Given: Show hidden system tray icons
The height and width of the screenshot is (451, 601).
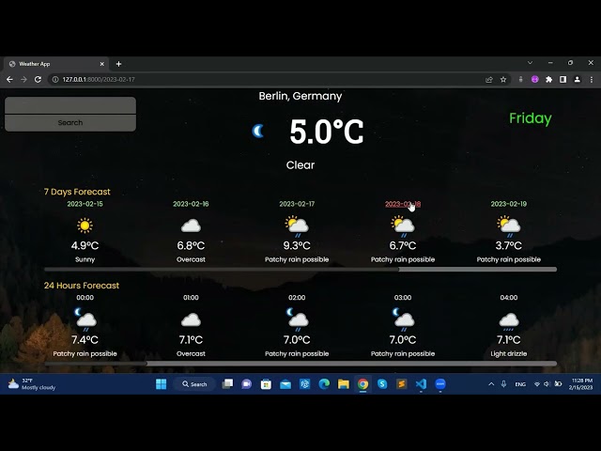Looking at the screenshot, I should point(491,384).
